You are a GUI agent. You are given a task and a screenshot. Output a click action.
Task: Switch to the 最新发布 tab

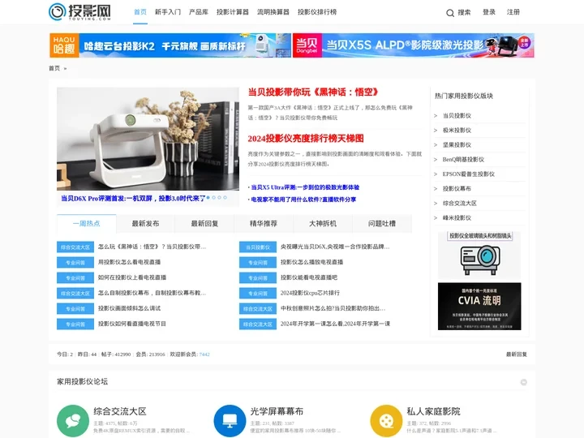pos(145,224)
